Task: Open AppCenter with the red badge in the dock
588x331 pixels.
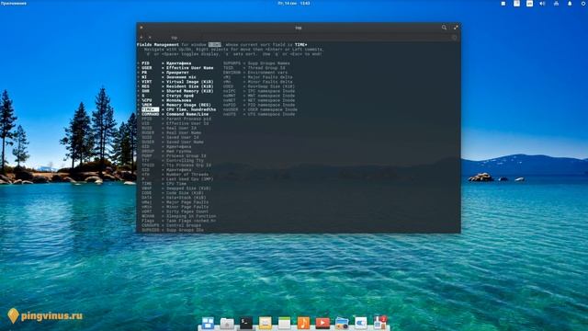Action: [379, 323]
